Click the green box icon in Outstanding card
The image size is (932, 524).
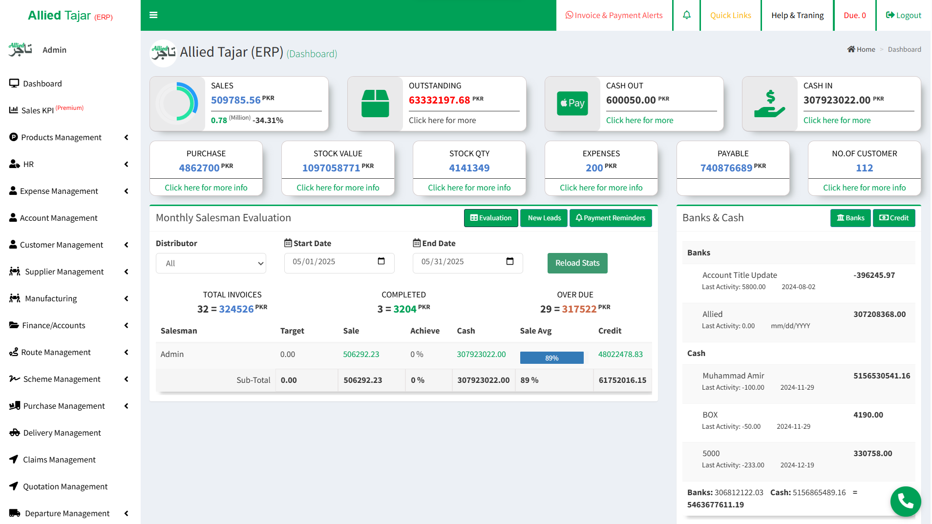tap(375, 104)
